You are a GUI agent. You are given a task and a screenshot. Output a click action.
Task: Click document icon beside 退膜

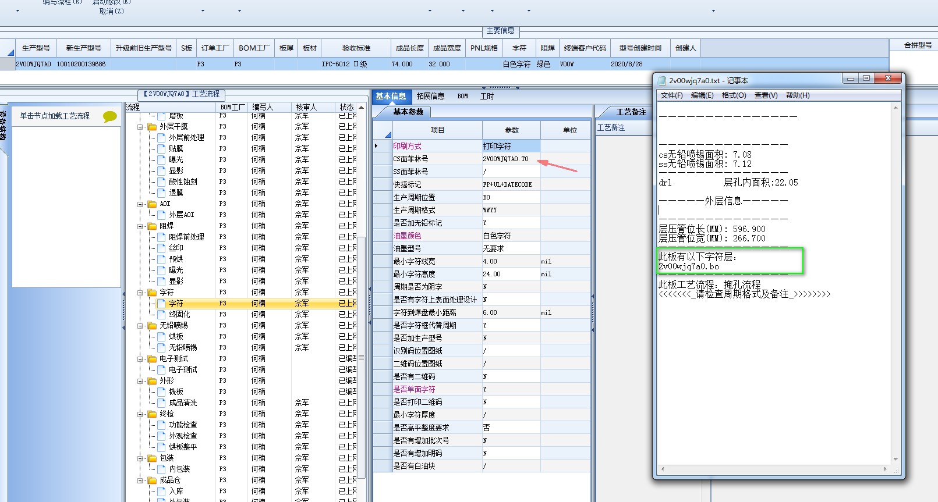click(x=161, y=193)
